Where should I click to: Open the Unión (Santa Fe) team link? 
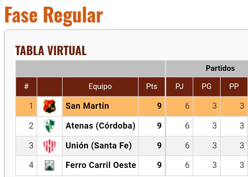tap(98, 145)
